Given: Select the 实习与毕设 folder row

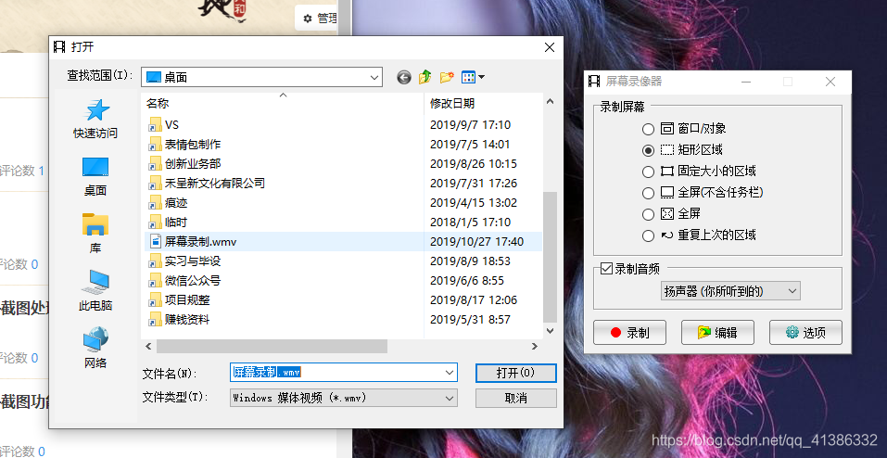Looking at the screenshot, I should click(341, 261).
